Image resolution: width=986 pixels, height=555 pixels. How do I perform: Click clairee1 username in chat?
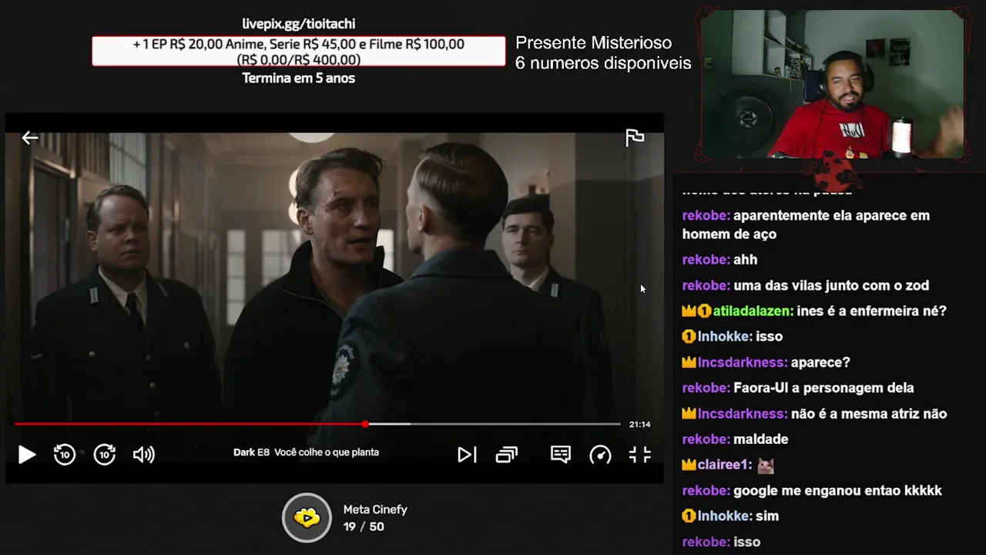point(725,465)
